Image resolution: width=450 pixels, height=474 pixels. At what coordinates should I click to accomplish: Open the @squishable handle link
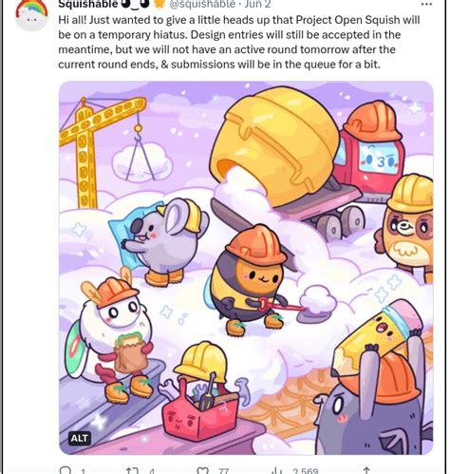[x=202, y=4]
